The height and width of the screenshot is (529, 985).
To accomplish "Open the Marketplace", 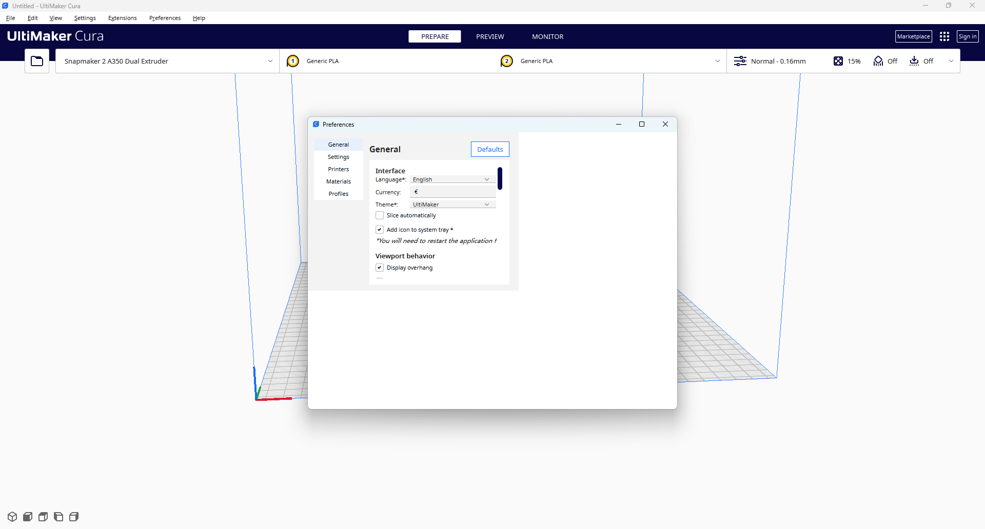I will (x=914, y=36).
